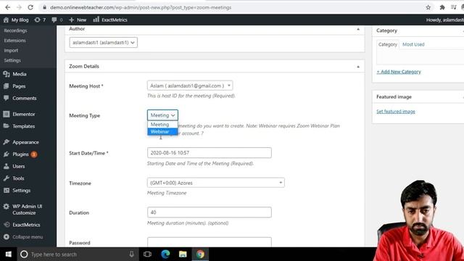
Task: Open the Author dropdown aslamdasti1
Action: 103,43
